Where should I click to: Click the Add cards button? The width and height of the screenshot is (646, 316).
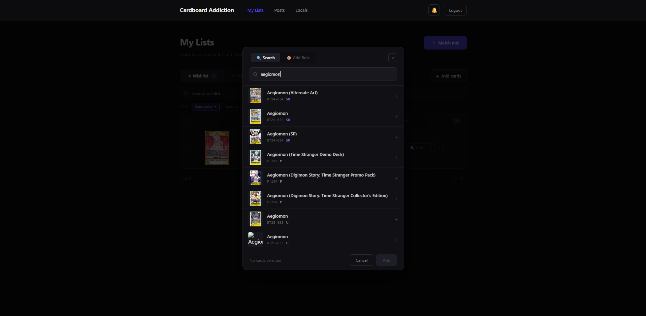coord(448,76)
